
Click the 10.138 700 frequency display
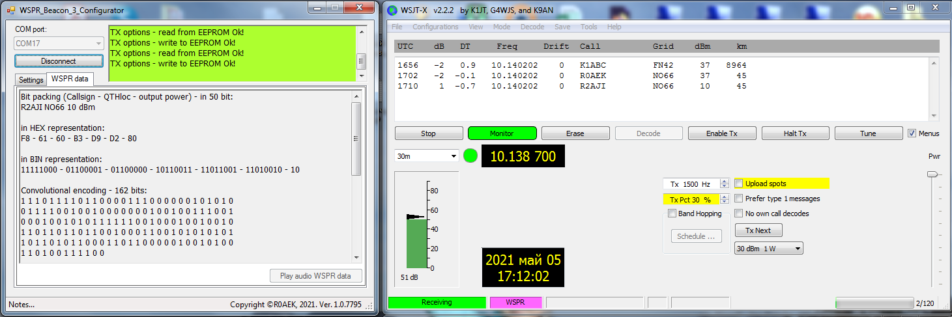point(523,156)
